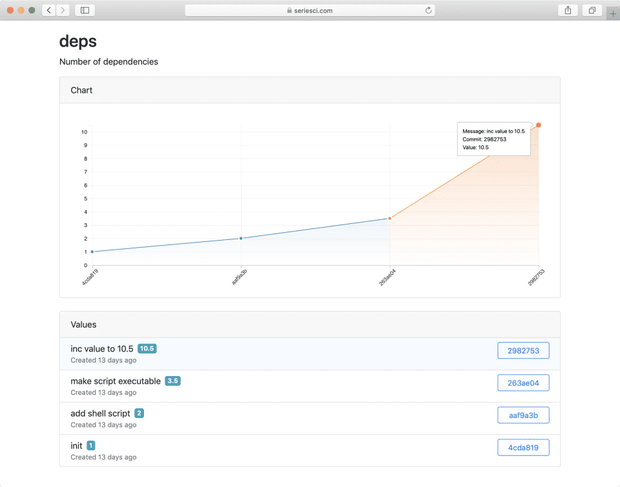
Task: Open a new tab with the plus button
Action: tap(613, 14)
